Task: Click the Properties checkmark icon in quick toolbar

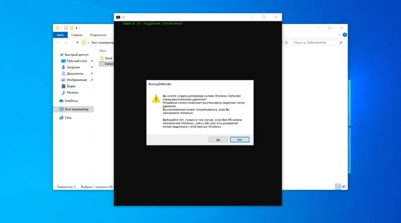Action: pyautogui.click(x=66, y=28)
